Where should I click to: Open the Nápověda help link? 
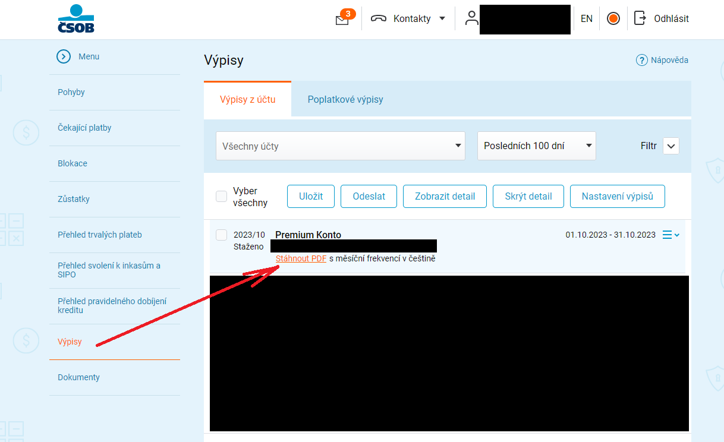click(669, 60)
